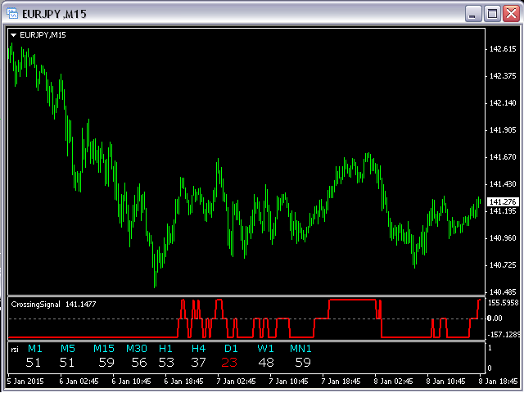524x393 pixels.
Task: Select the MN1 timeframe label
Action: (301, 349)
